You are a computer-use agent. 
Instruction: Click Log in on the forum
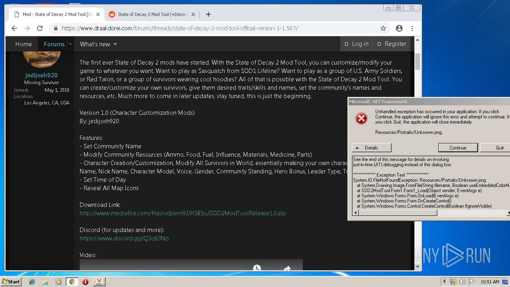pyautogui.click(x=356, y=44)
